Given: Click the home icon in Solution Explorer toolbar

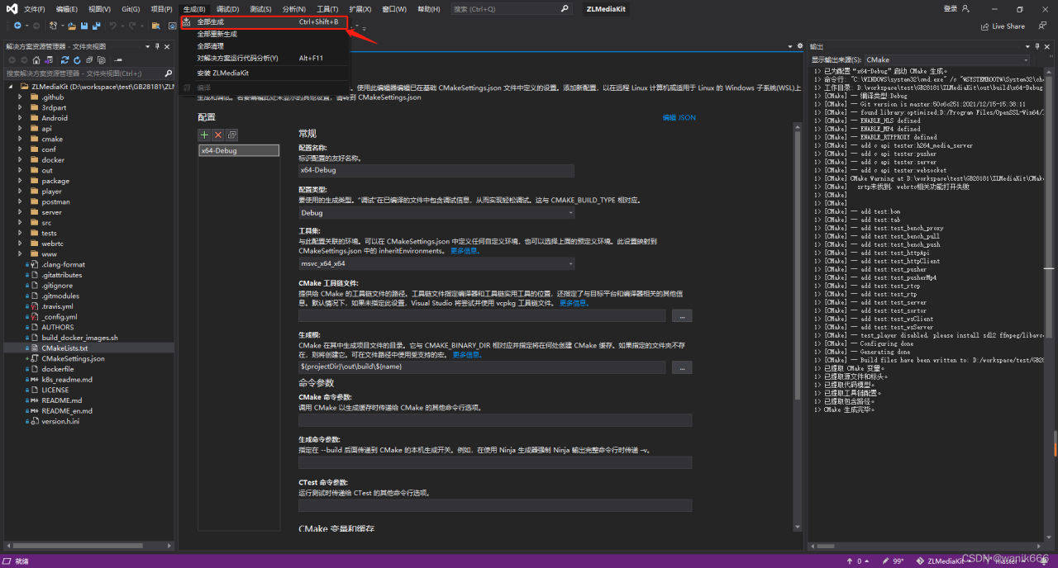Looking at the screenshot, I should tap(38, 59).
